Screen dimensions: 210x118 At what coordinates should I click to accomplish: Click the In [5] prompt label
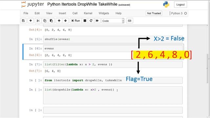[x=35, y=39]
